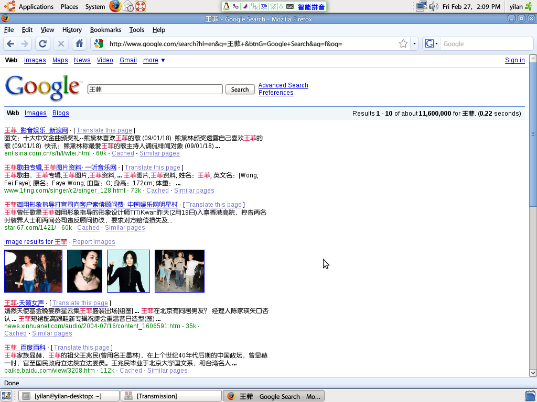Switch to the Blogs results tab
Viewport: 537px width, 402px height.
click(x=61, y=113)
